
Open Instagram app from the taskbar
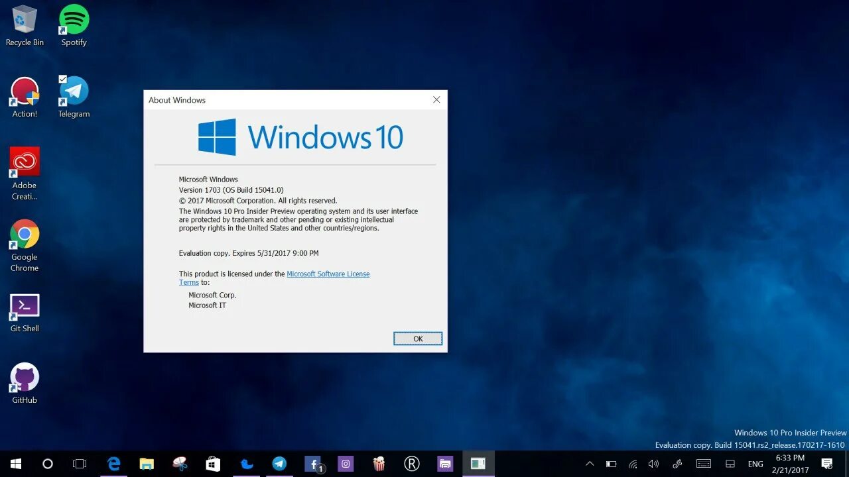(x=346, y=464)
